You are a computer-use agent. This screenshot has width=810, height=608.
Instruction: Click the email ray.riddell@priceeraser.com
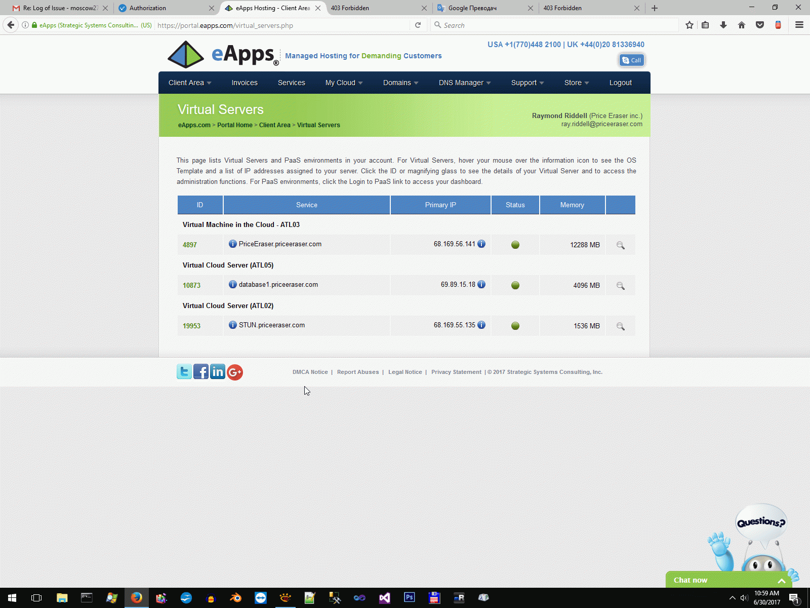(x=602, y=124)
